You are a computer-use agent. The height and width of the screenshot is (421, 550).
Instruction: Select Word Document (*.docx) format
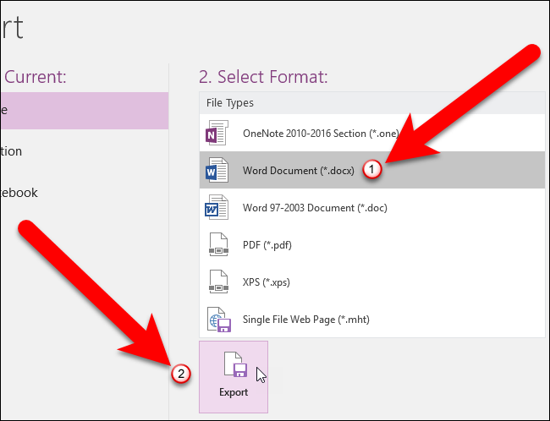pyautogui.click(x=372, y=170)
